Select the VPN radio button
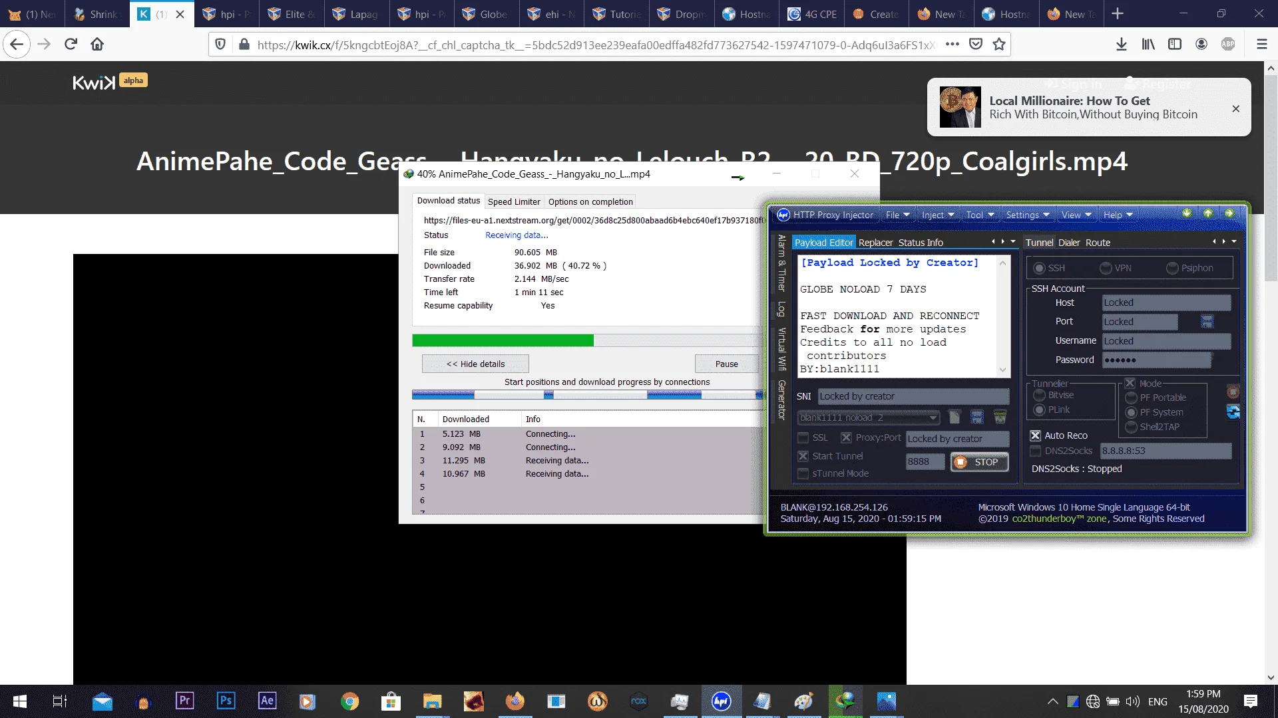The height and width of the screenshot is (718, 1278). [1106, 268]
